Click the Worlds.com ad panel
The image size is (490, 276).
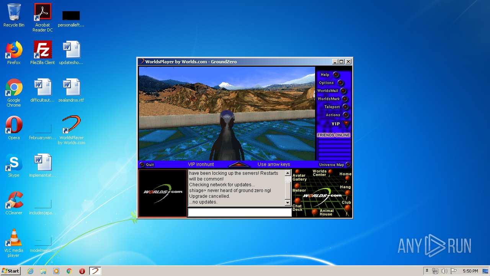(x=163, y=193)
